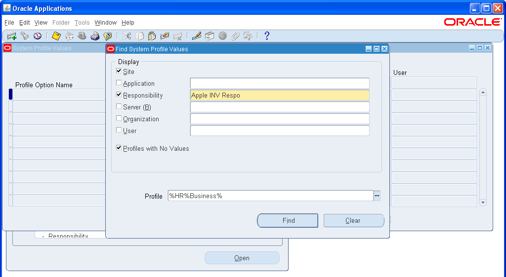Viewport: 506px width, 277px height.
Task: Click Profile field with %HR%Business%
Action: (270, 196)
